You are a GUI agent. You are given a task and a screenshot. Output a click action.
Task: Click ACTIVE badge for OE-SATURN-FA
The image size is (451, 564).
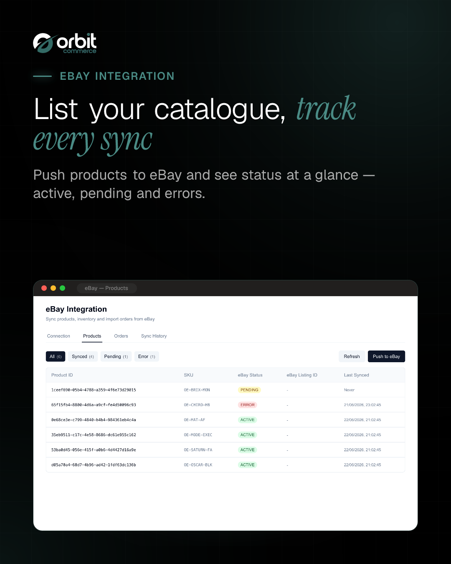click(247, 450)
